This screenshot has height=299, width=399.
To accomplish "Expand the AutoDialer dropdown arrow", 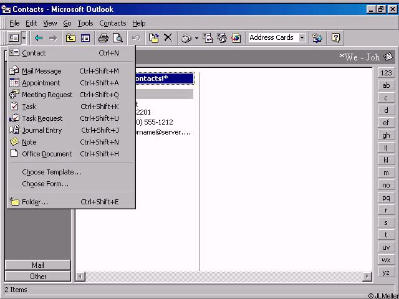I will point(196,38).
